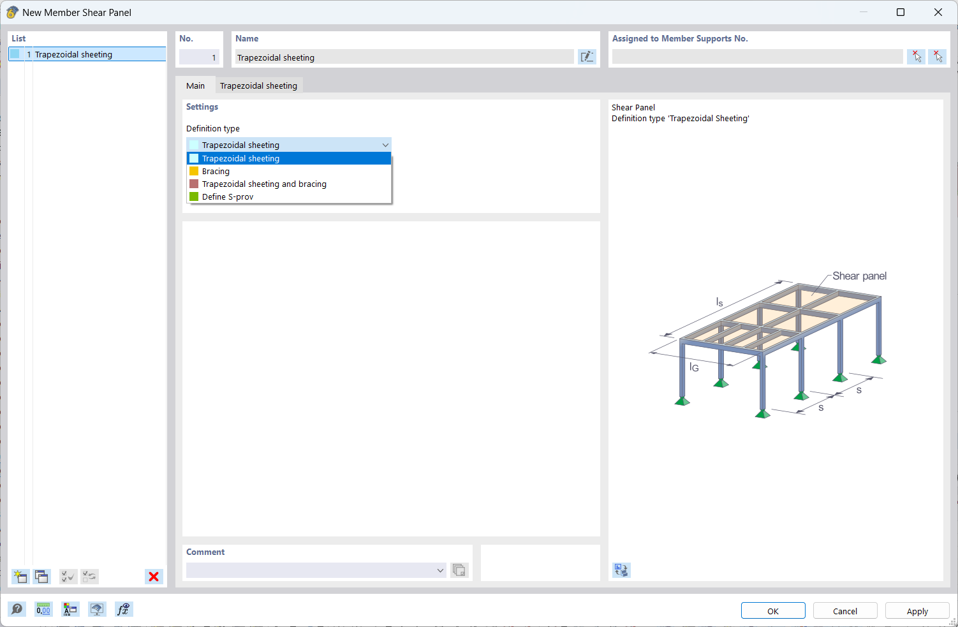Copy the selected shear panel

coord(41,576)
